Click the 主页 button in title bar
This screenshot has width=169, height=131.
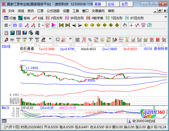[x=127, y=4]
